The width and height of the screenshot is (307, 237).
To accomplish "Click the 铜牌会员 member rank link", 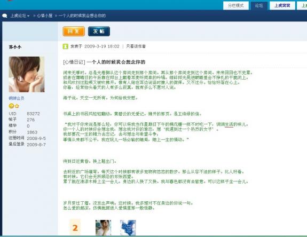I will click(17, 98).
